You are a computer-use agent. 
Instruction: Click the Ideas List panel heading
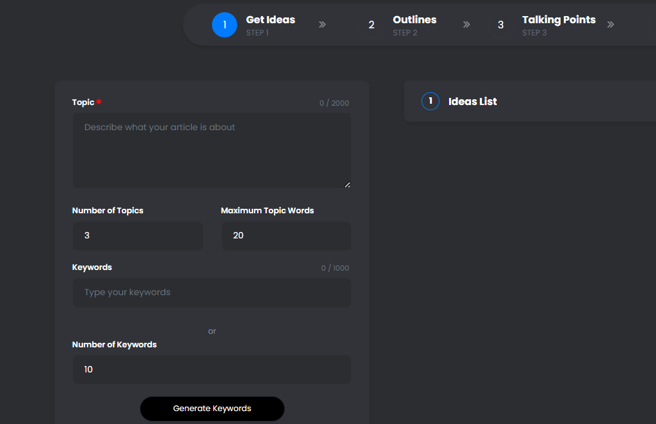(472, 102)
